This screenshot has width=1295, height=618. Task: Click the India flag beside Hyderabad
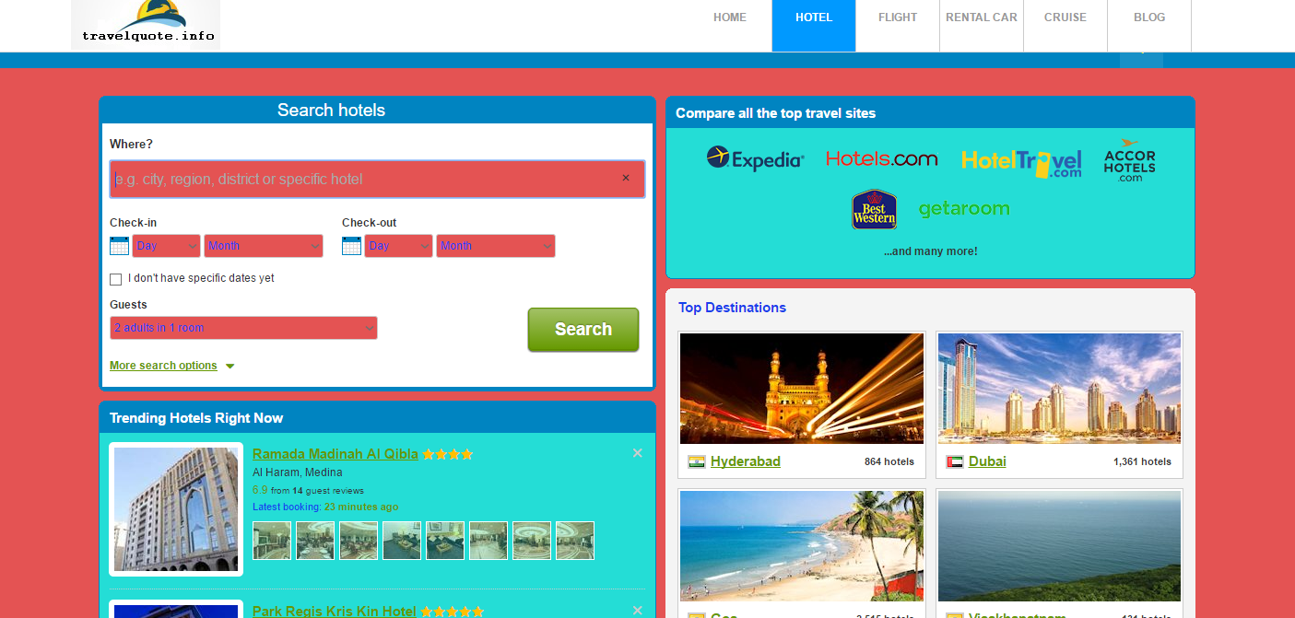[696, 461]
